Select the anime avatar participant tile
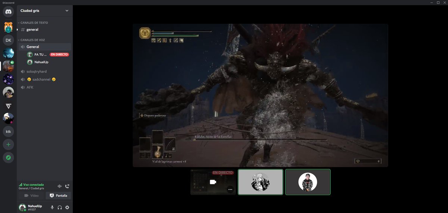Screen dimensions: 448x213 pyautogui.click(x=260, y=182)
